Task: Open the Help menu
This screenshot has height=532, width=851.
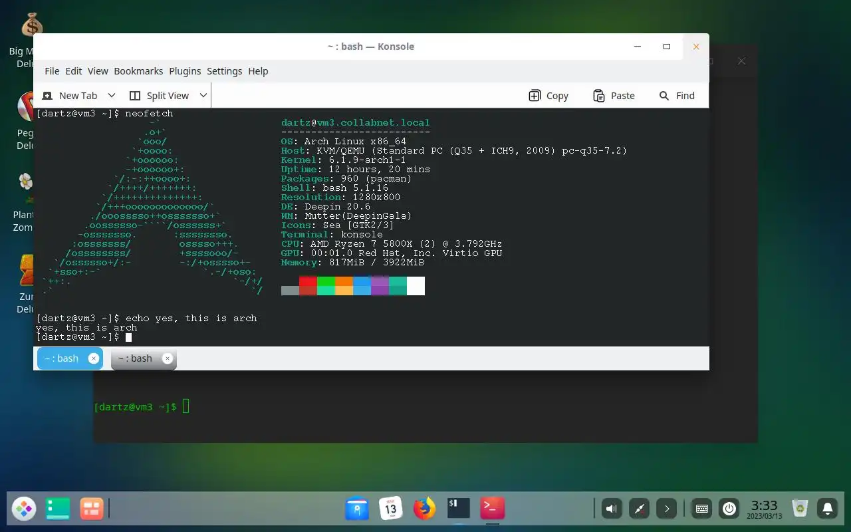Action: (x=258, y=71)
